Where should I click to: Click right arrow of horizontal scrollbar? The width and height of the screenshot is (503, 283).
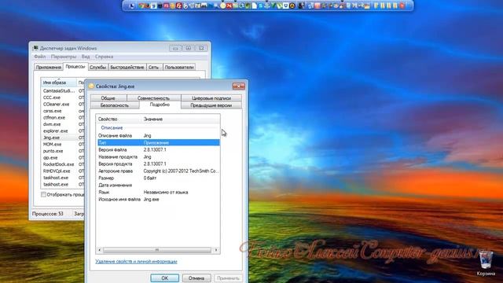(216, 250)
